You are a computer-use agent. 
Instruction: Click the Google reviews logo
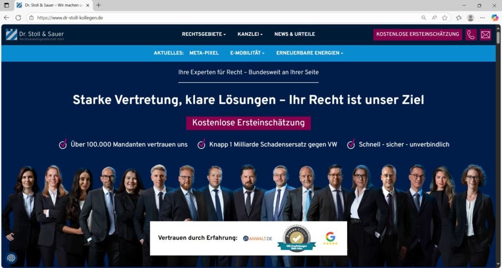click(x=330, y=238)
